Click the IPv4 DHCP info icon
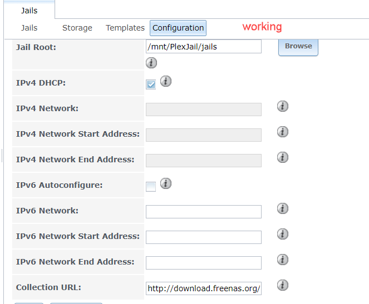 click(166, 81)
